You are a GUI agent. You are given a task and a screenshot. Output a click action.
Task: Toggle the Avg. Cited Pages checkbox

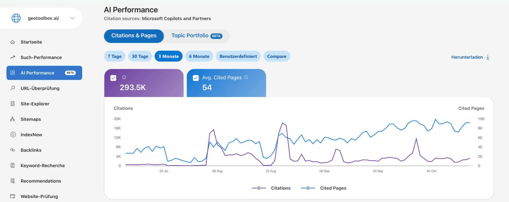195,78
